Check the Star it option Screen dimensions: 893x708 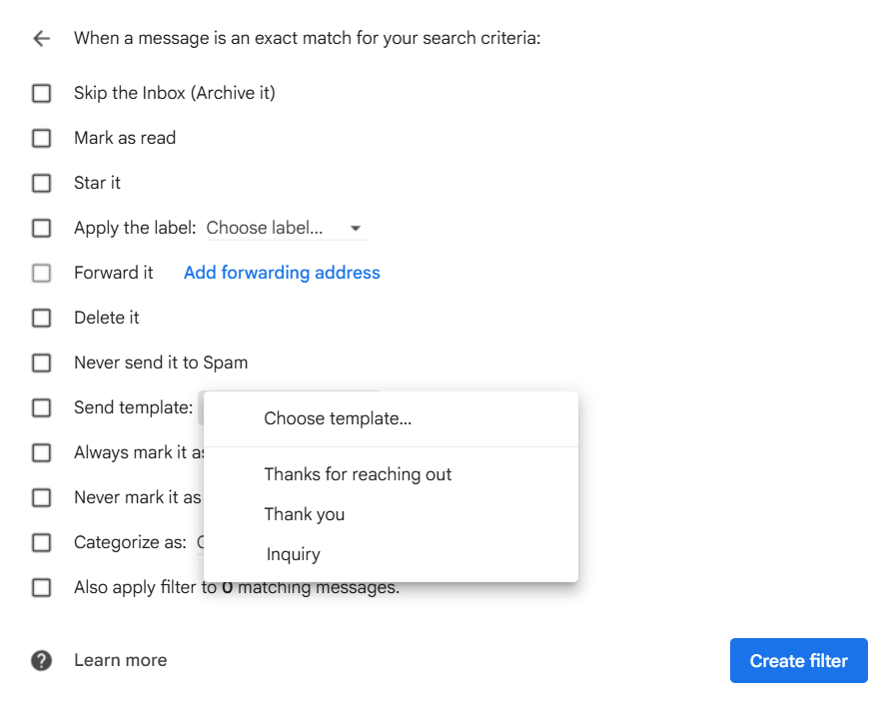point(41,184)
